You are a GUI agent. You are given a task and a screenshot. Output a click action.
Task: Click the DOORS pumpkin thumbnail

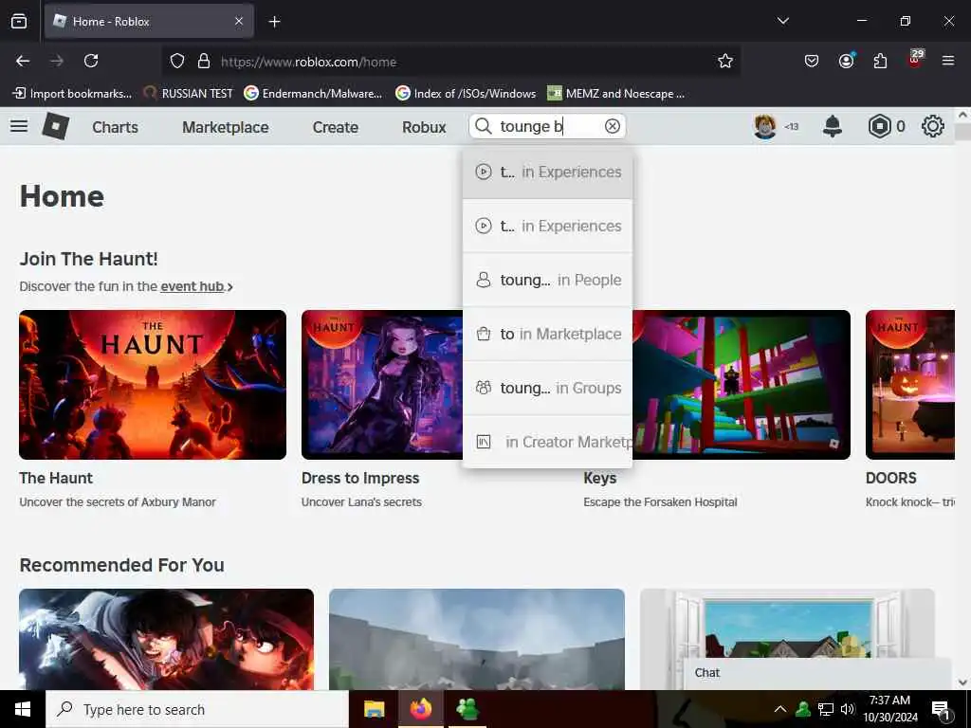point(910,385)
